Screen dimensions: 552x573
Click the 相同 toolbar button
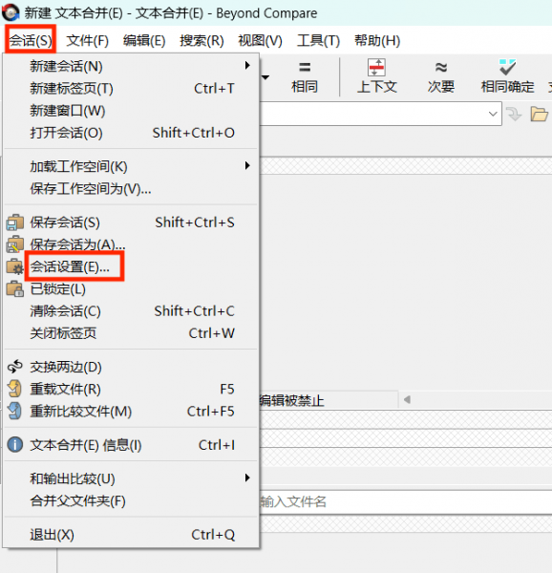305,77
